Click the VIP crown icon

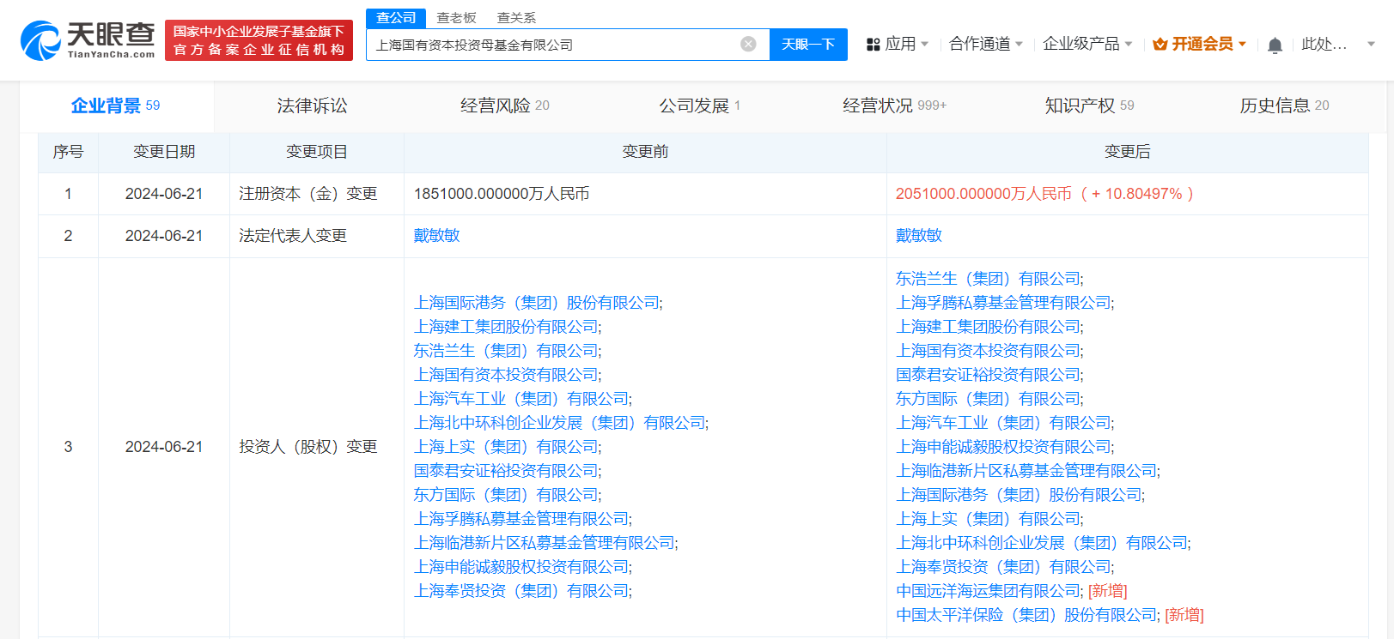1160,44
